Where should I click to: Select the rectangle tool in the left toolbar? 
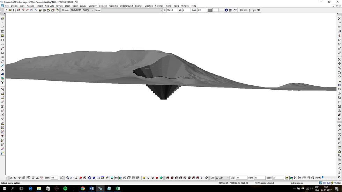2,40
